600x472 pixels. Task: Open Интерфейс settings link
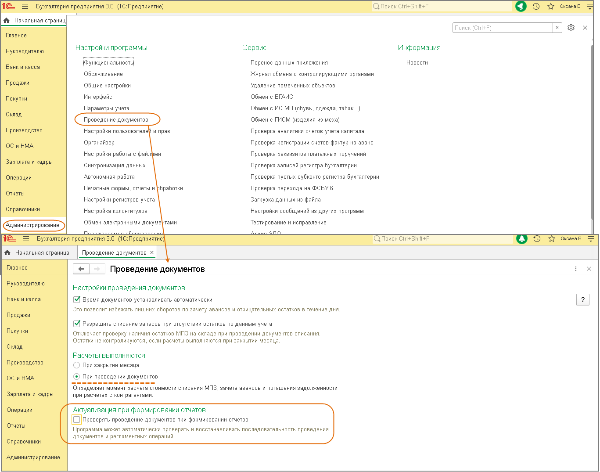coord(98,97)
